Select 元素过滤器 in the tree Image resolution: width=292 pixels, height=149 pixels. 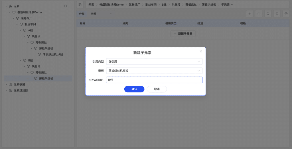click(x=21, y=90)
